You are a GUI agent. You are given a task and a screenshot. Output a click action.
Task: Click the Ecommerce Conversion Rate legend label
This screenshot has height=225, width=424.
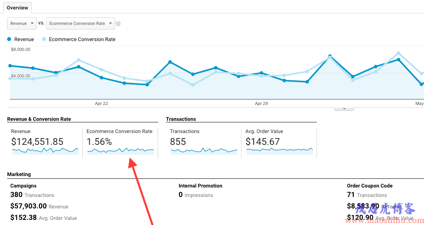[x=82, y=39]
